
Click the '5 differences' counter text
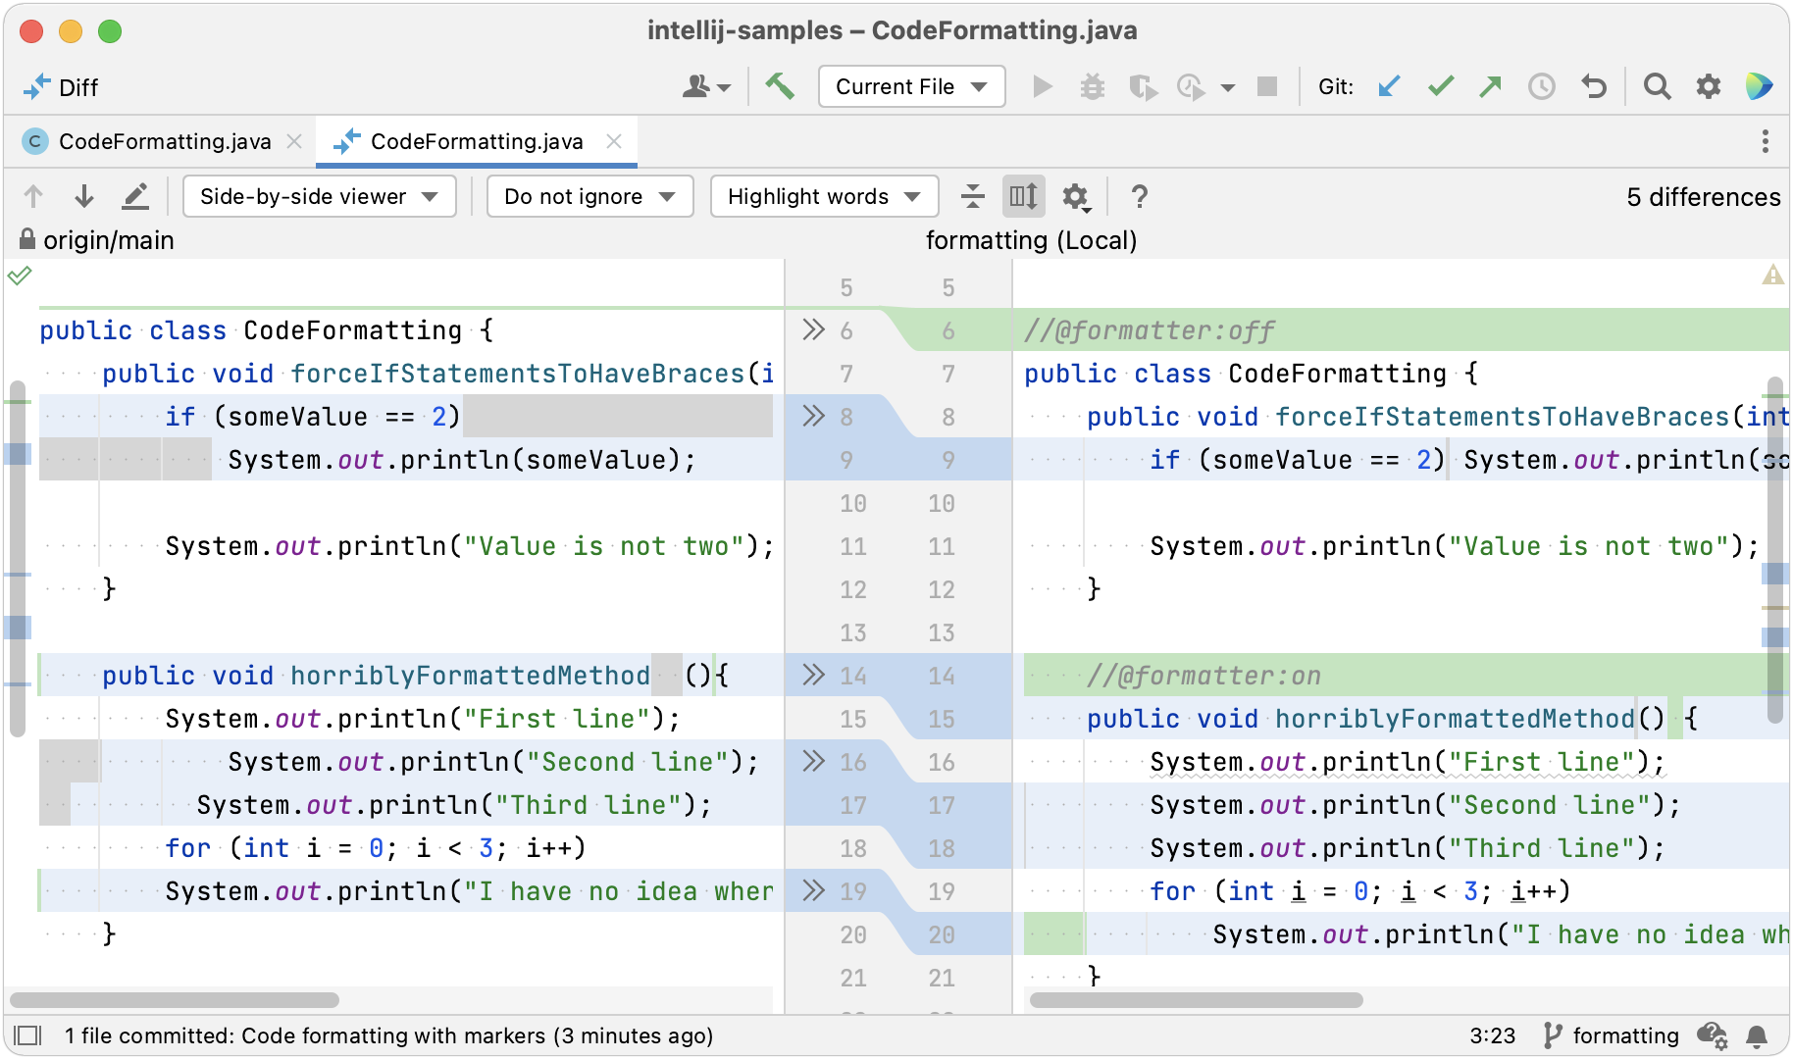[x=1703, y=197]
